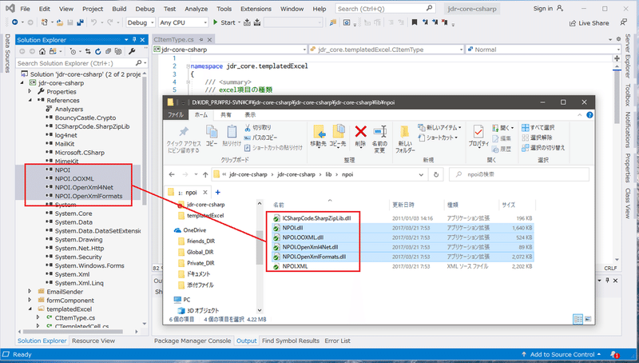Click the Pin to Quick Access icon

(x=184, y=132)
